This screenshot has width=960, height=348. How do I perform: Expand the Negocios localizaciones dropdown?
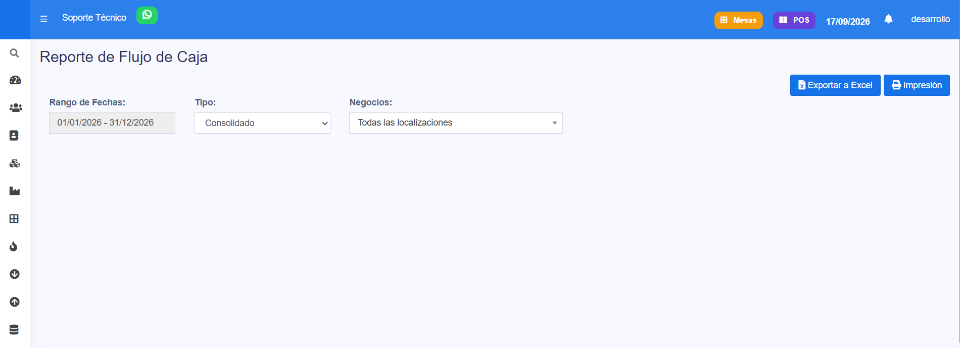(456, 123)
